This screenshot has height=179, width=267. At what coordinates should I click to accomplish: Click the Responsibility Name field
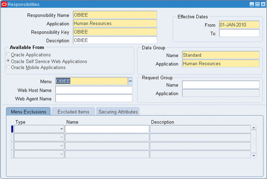pyautogui.click(x=115, y=15)
